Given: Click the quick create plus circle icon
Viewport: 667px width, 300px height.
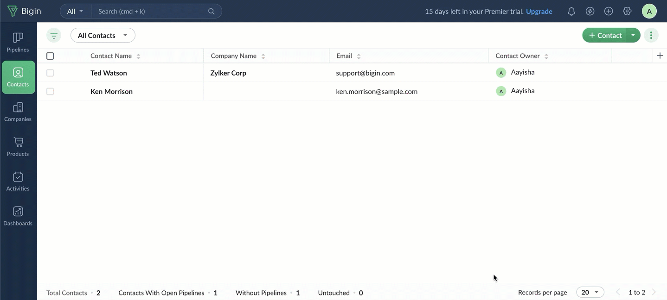Looking at the screenshot, I should [x=609, y=11].
